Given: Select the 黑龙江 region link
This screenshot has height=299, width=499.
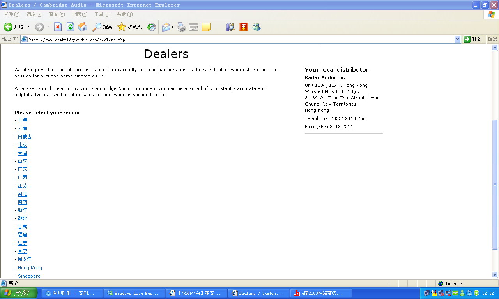Looking at the screenshot, I should (x=25, y=259).
